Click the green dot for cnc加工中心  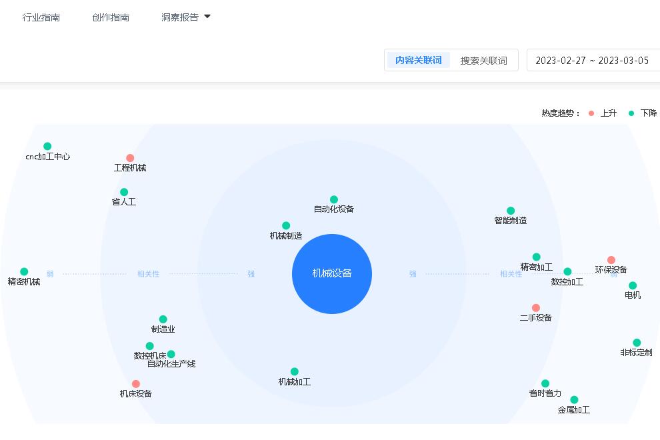pyautogui.click(x=47, y=146)
